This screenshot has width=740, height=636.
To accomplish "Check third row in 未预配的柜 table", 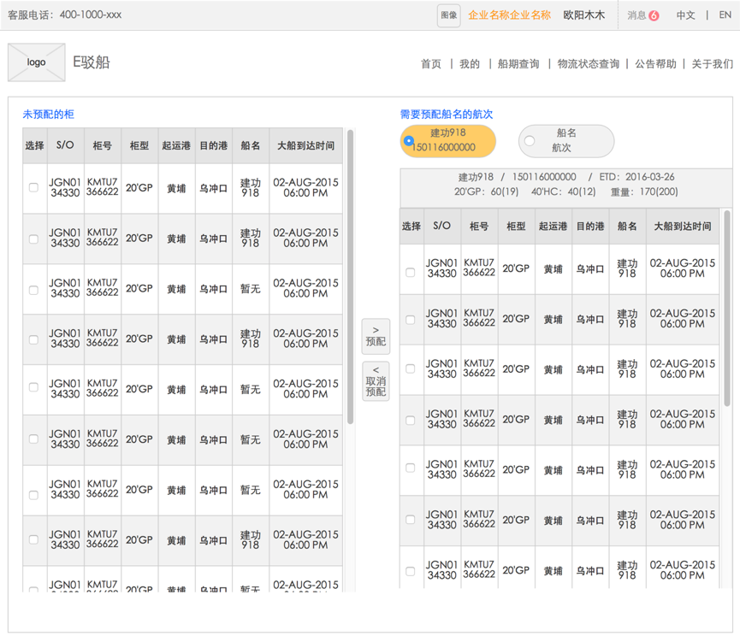I will (x=33, y=290).
